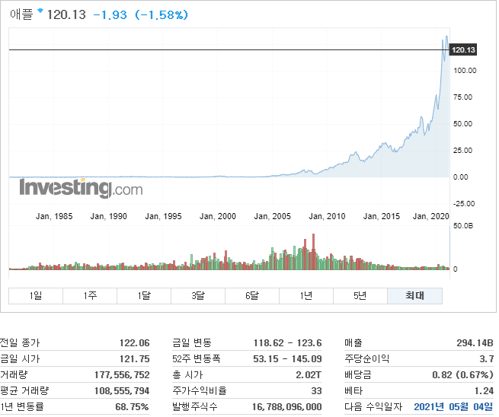Click the Jan, 2005 axis label

coord(273,216)
